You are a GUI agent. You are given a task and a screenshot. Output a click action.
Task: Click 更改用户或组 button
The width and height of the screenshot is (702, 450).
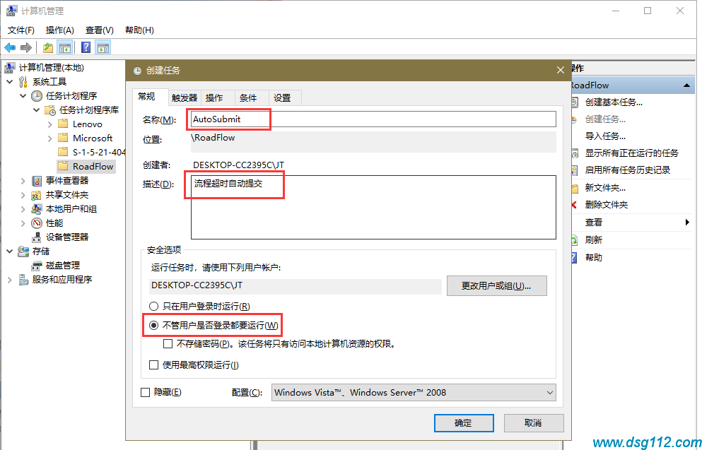coord(496,286)
